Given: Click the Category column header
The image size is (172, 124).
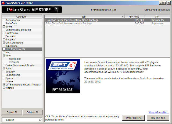Looking at the screenshot, I should click(x=22, y=17).
